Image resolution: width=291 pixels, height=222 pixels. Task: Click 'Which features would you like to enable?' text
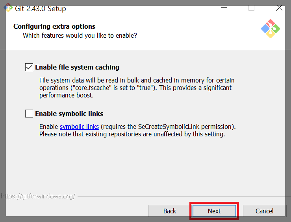(x=80, y=35)
